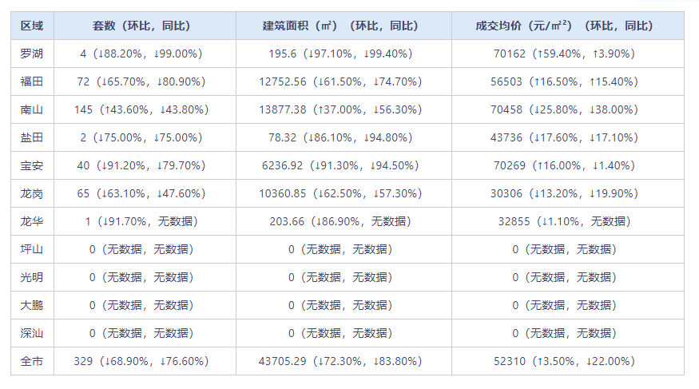Click the 全市 average price cell showing 52310

[564, 361]
